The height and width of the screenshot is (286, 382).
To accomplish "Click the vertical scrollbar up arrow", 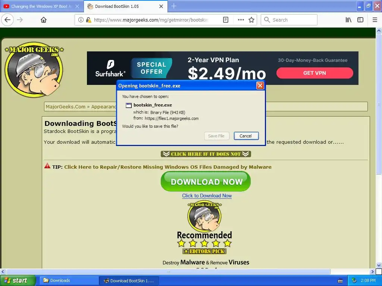I will [x=379, y=31].
